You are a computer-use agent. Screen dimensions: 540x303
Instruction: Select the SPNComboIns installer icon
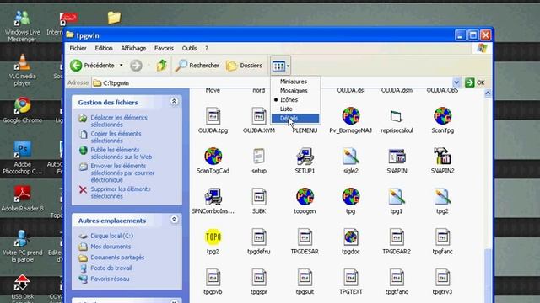(213, 197)
